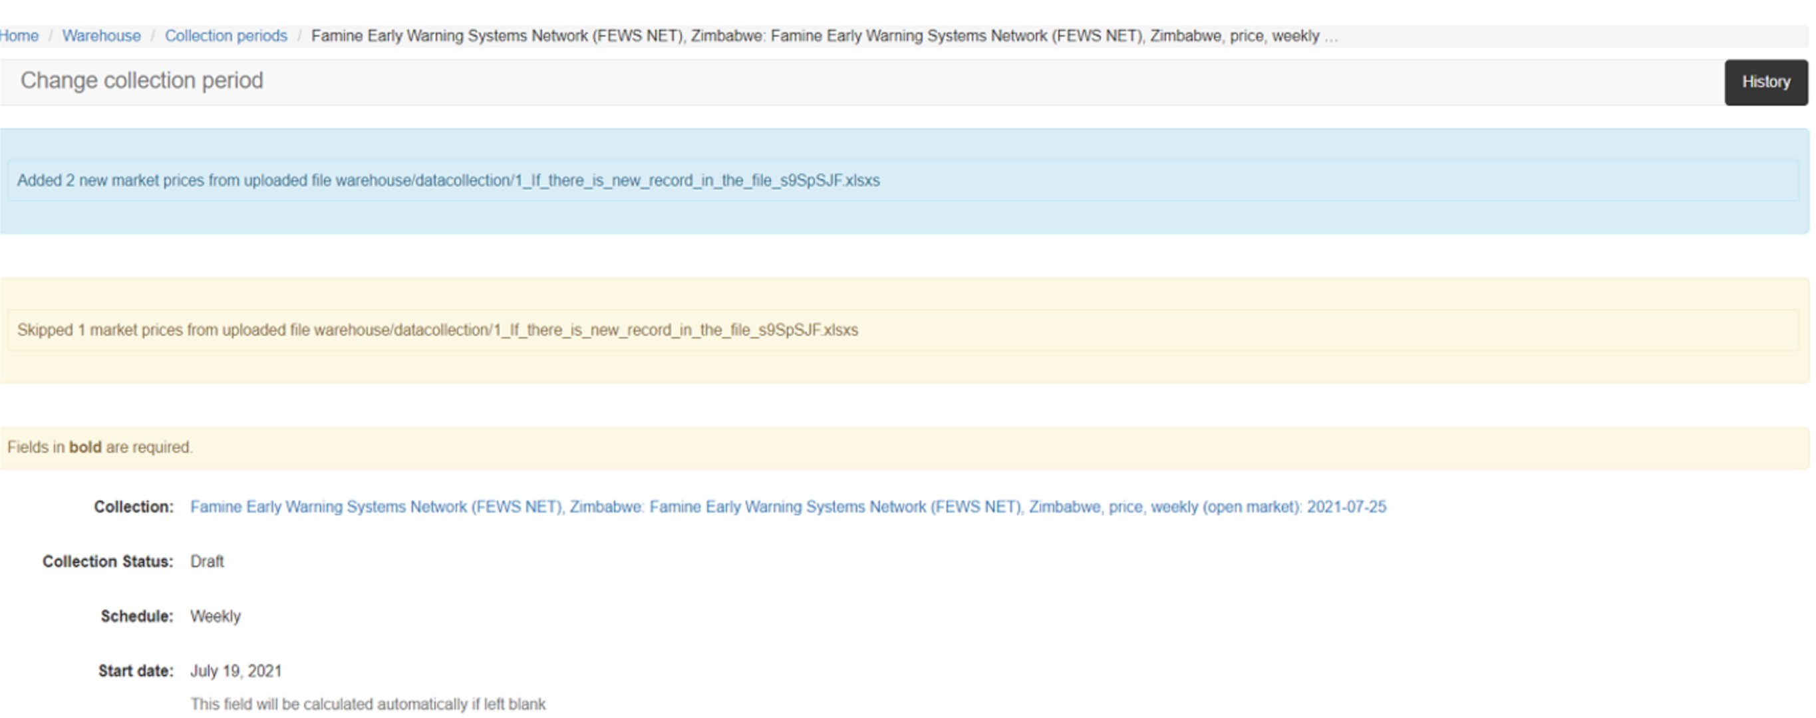Click the 'Added 2 new market prices' message

point(448,180)
